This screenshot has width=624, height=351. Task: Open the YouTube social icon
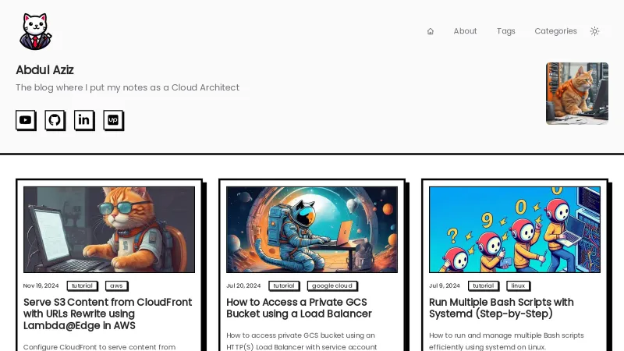tap(26, 120)
